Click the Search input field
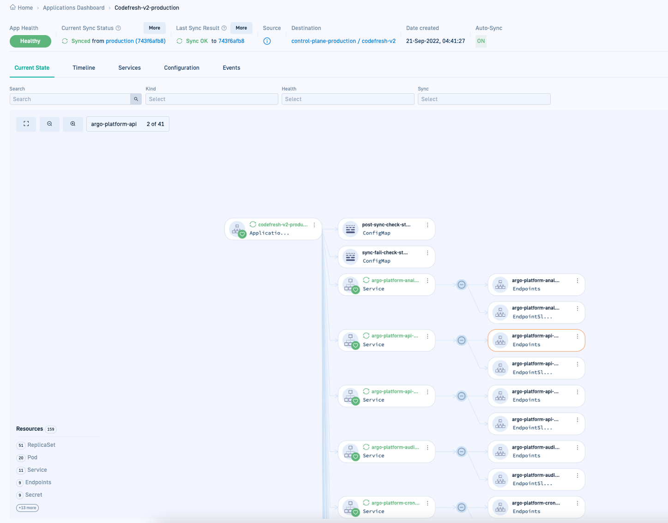The width and height of the screenshot is (668, 523). tap(70, 99)
